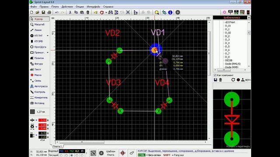280x157 pixels.
Task: Select the Курсор tool
Action: click(x=39, y=19)
